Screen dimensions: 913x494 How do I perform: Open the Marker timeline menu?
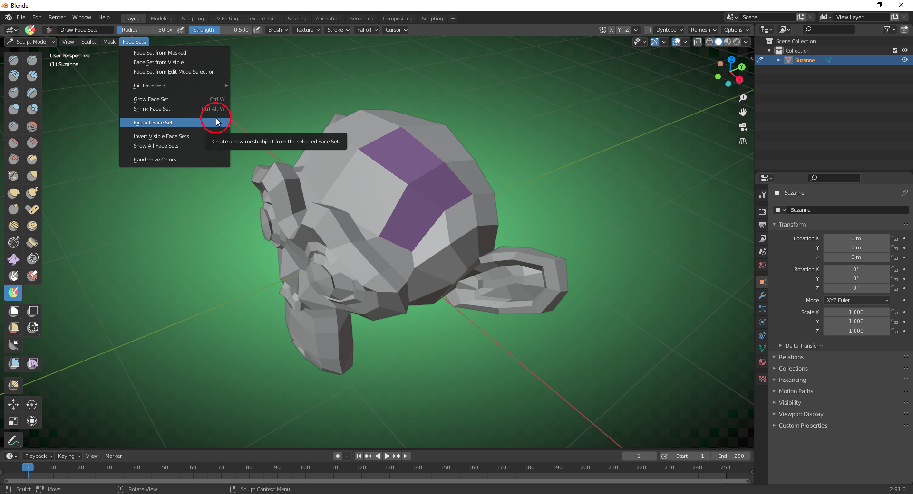[x=113, y=456]
